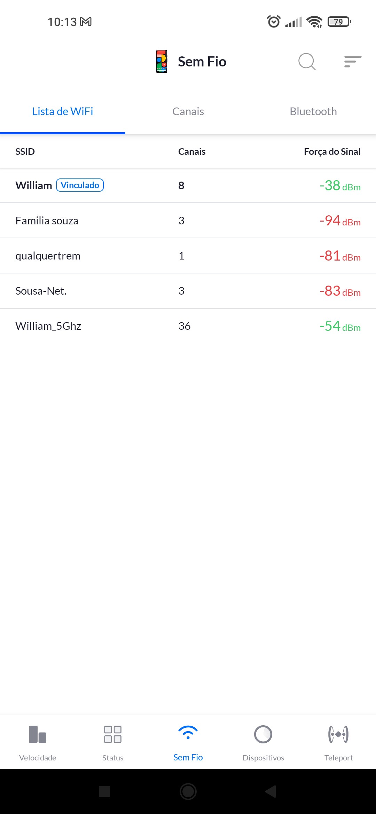The image size is (376, 814).
Task: Open the connected William network
Action: (x=34, y=185)
